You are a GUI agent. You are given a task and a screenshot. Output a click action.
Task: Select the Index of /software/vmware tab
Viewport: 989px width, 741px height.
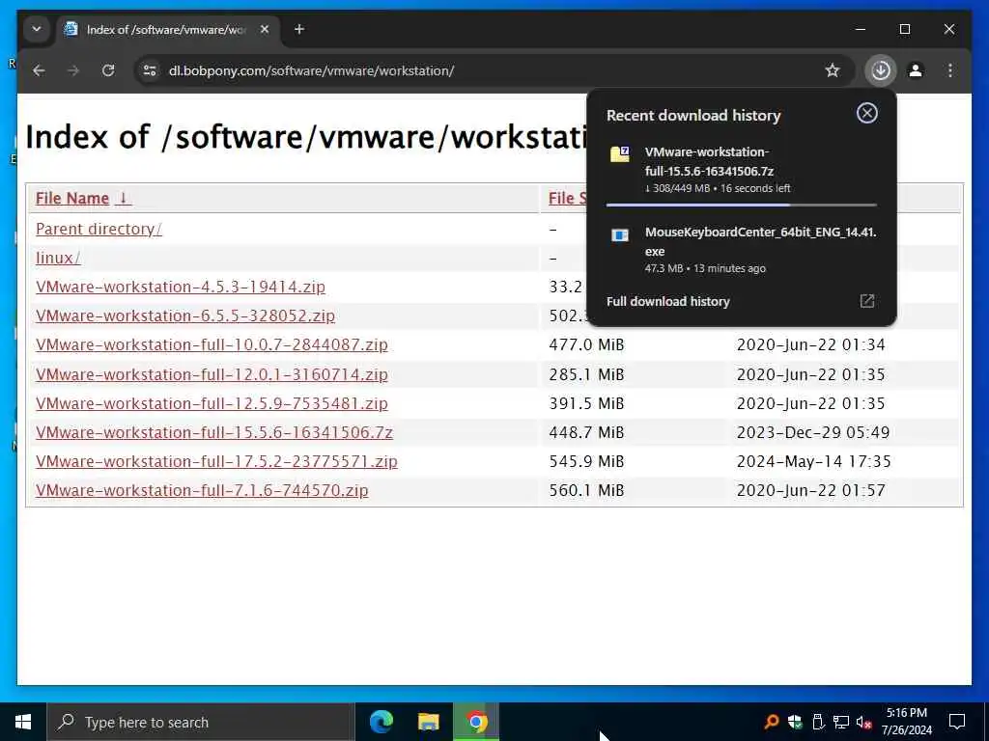[x=167, y=29]
